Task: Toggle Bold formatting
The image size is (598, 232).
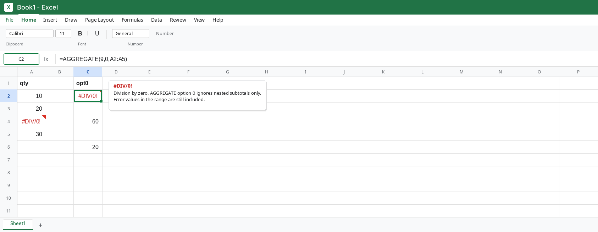Action: click(80, 33)
